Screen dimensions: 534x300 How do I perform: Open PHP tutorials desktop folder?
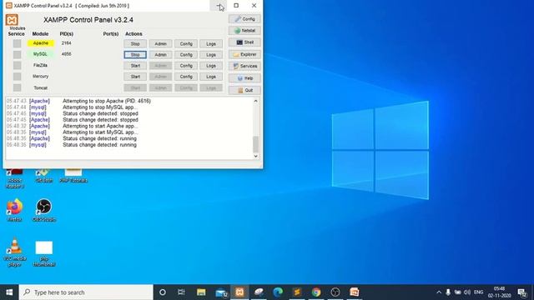point(73,176)
